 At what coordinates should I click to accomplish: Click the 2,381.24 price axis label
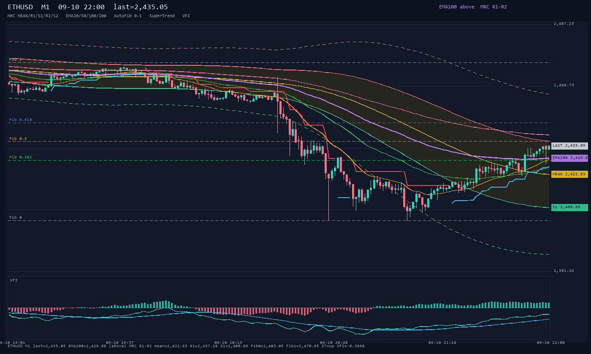(564, 271)
